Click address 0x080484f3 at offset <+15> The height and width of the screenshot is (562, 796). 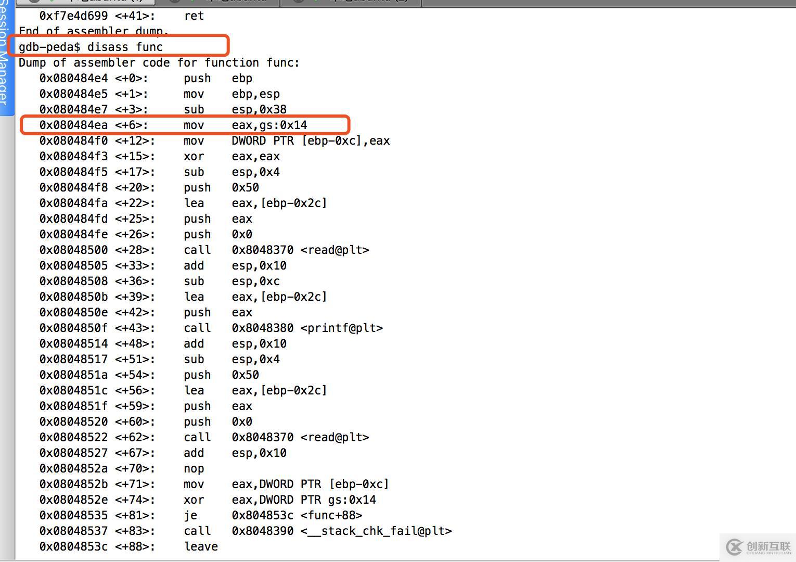pyautogui.click(x=73, y=156)
